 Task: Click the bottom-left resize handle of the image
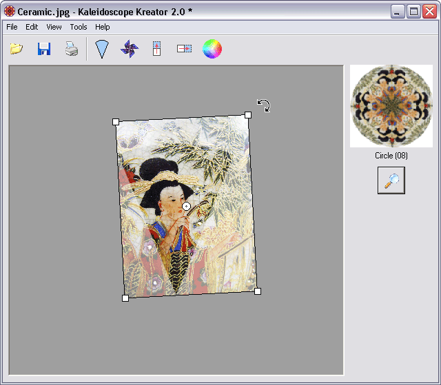click(x=125, y=298)
